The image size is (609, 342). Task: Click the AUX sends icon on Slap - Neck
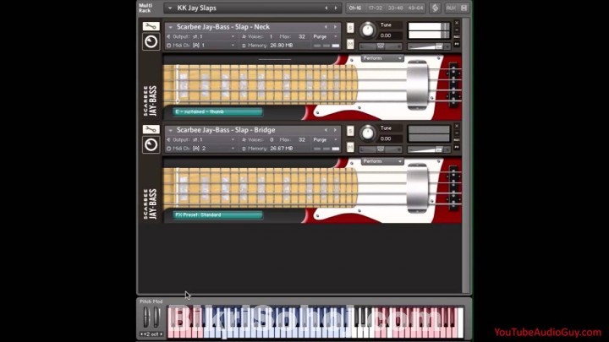457,37
